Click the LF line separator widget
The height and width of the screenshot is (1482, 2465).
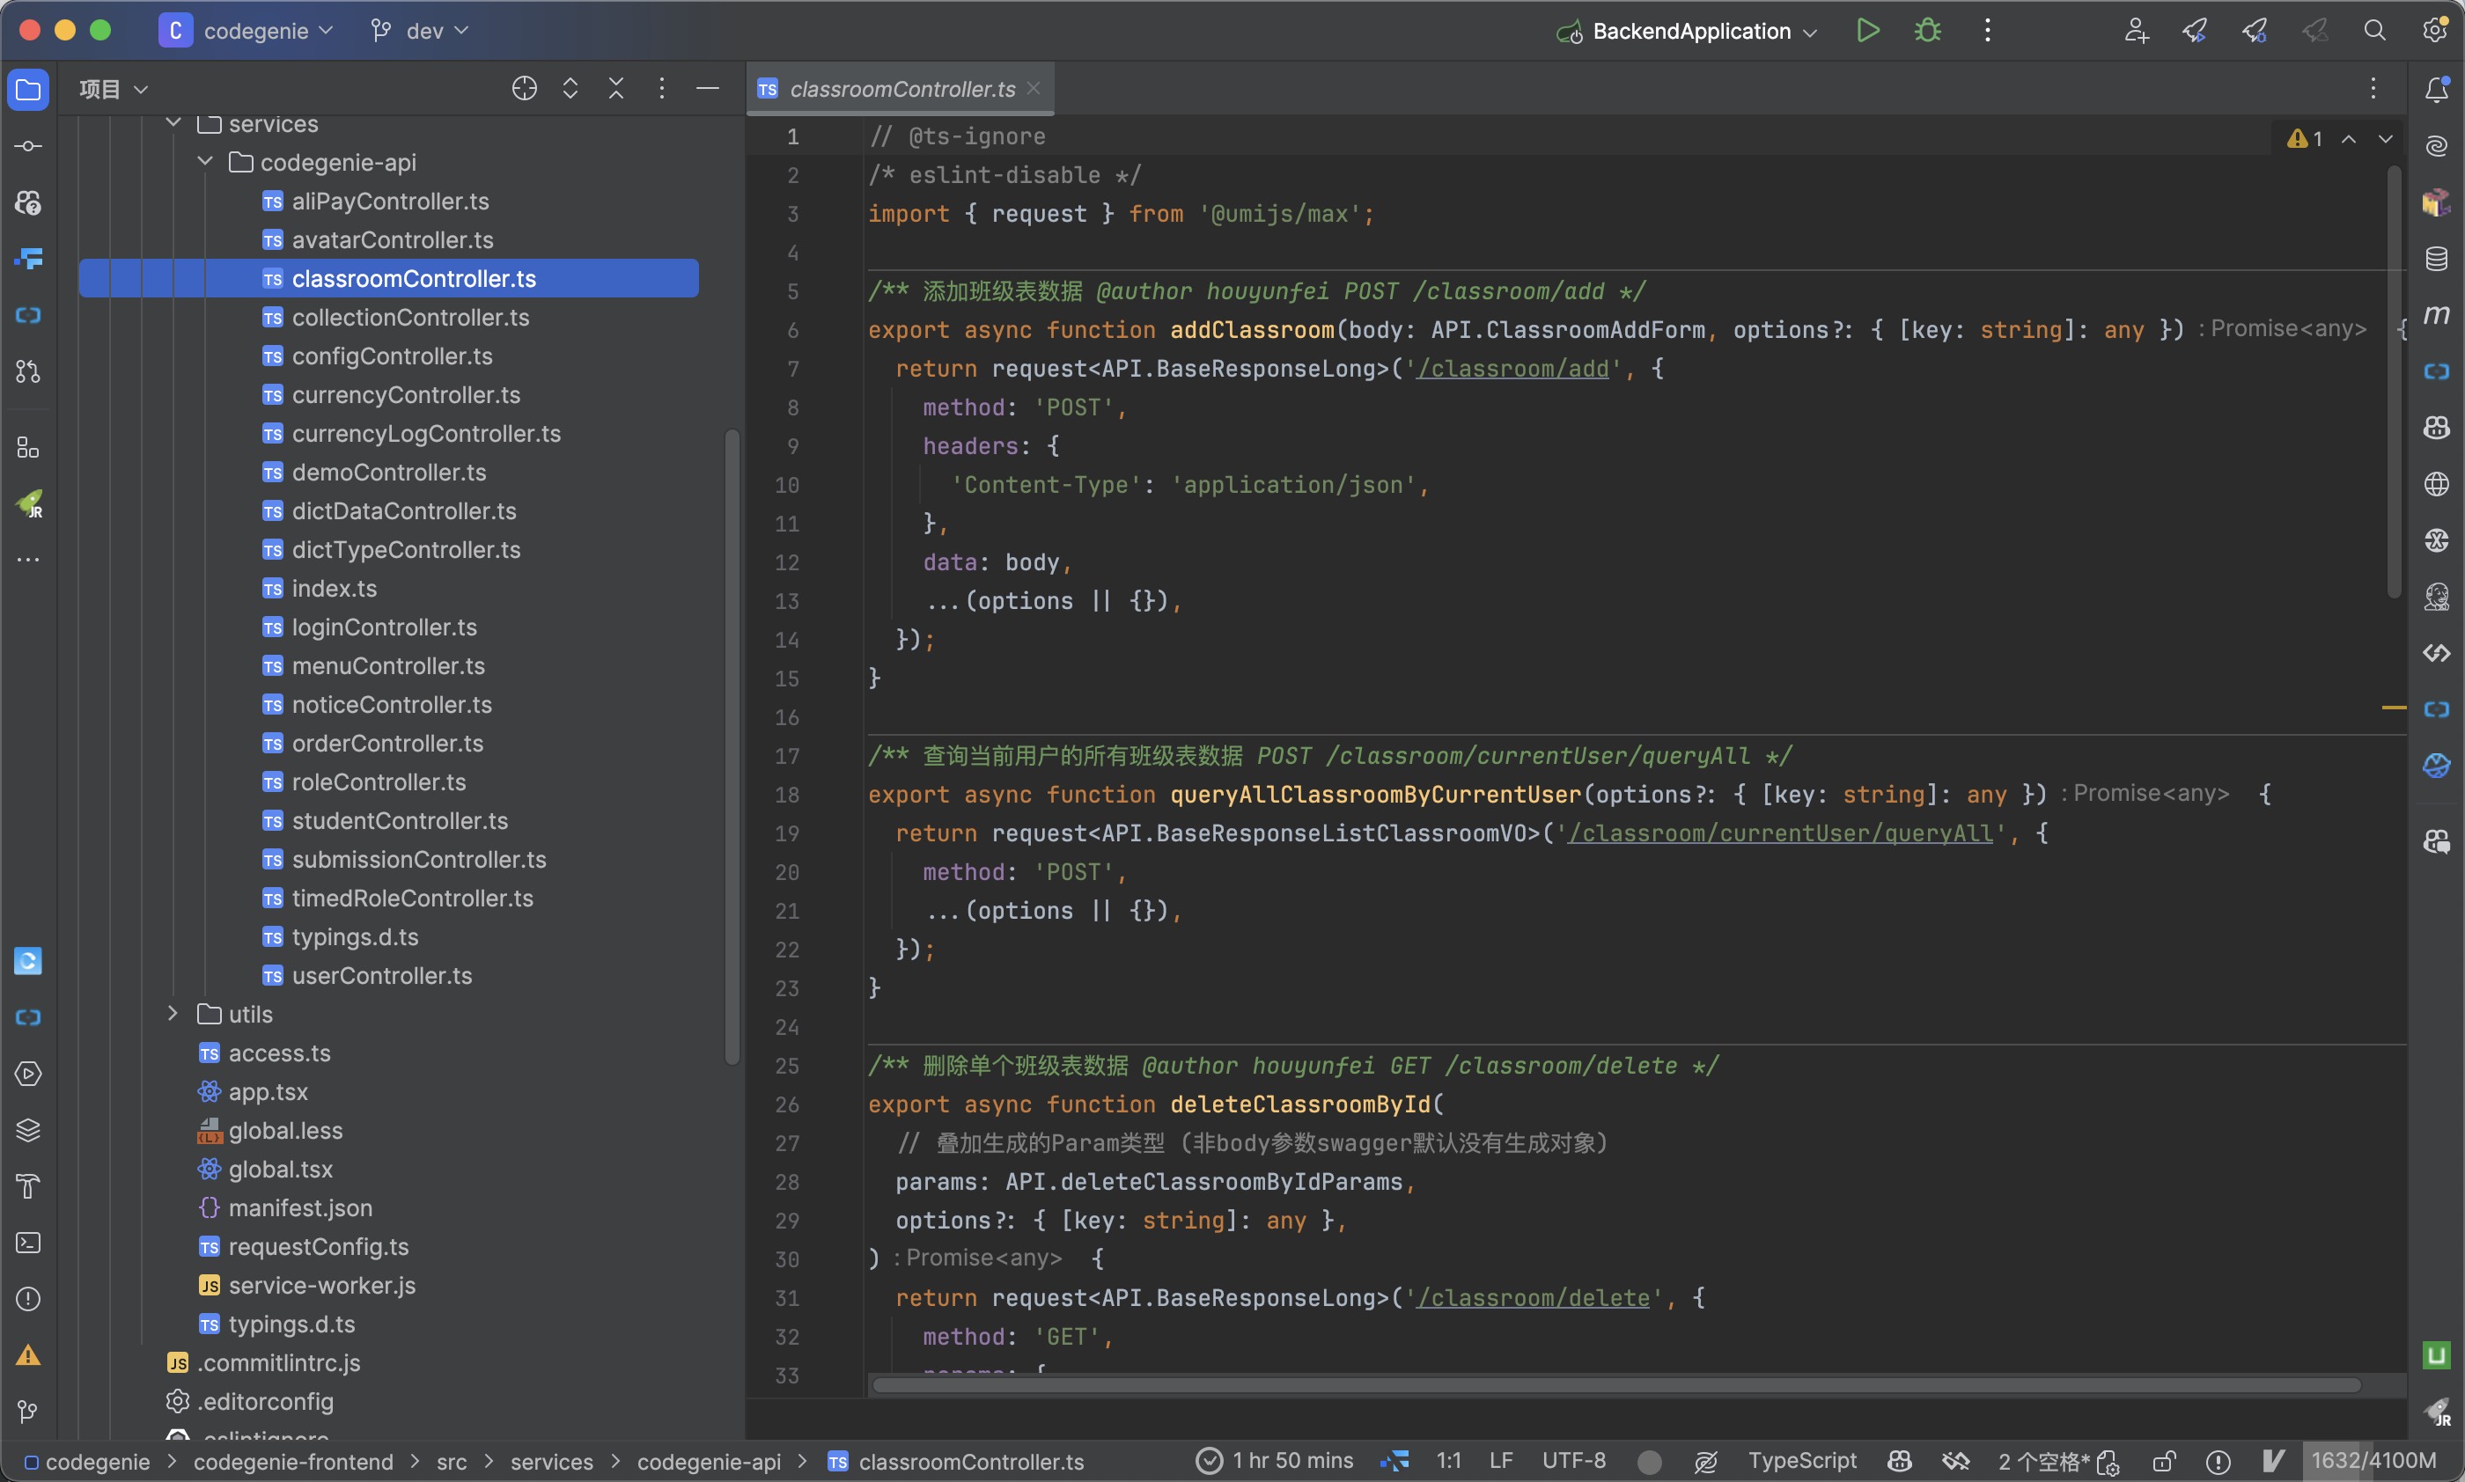1501,1461
